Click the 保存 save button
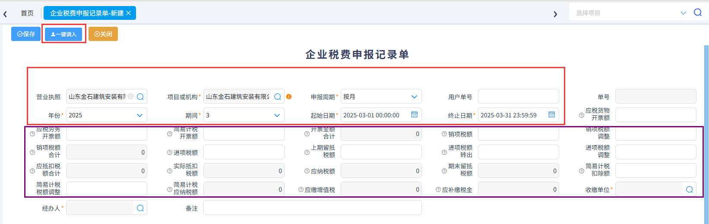The width and height of the screenshot is (709, 224). [x=26, y=34]
